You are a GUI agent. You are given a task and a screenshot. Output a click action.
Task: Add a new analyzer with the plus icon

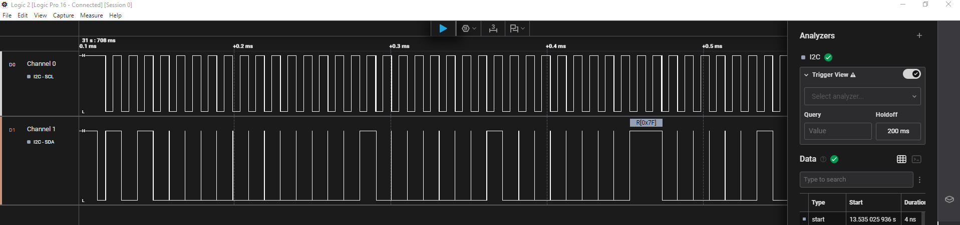[919, 35]
